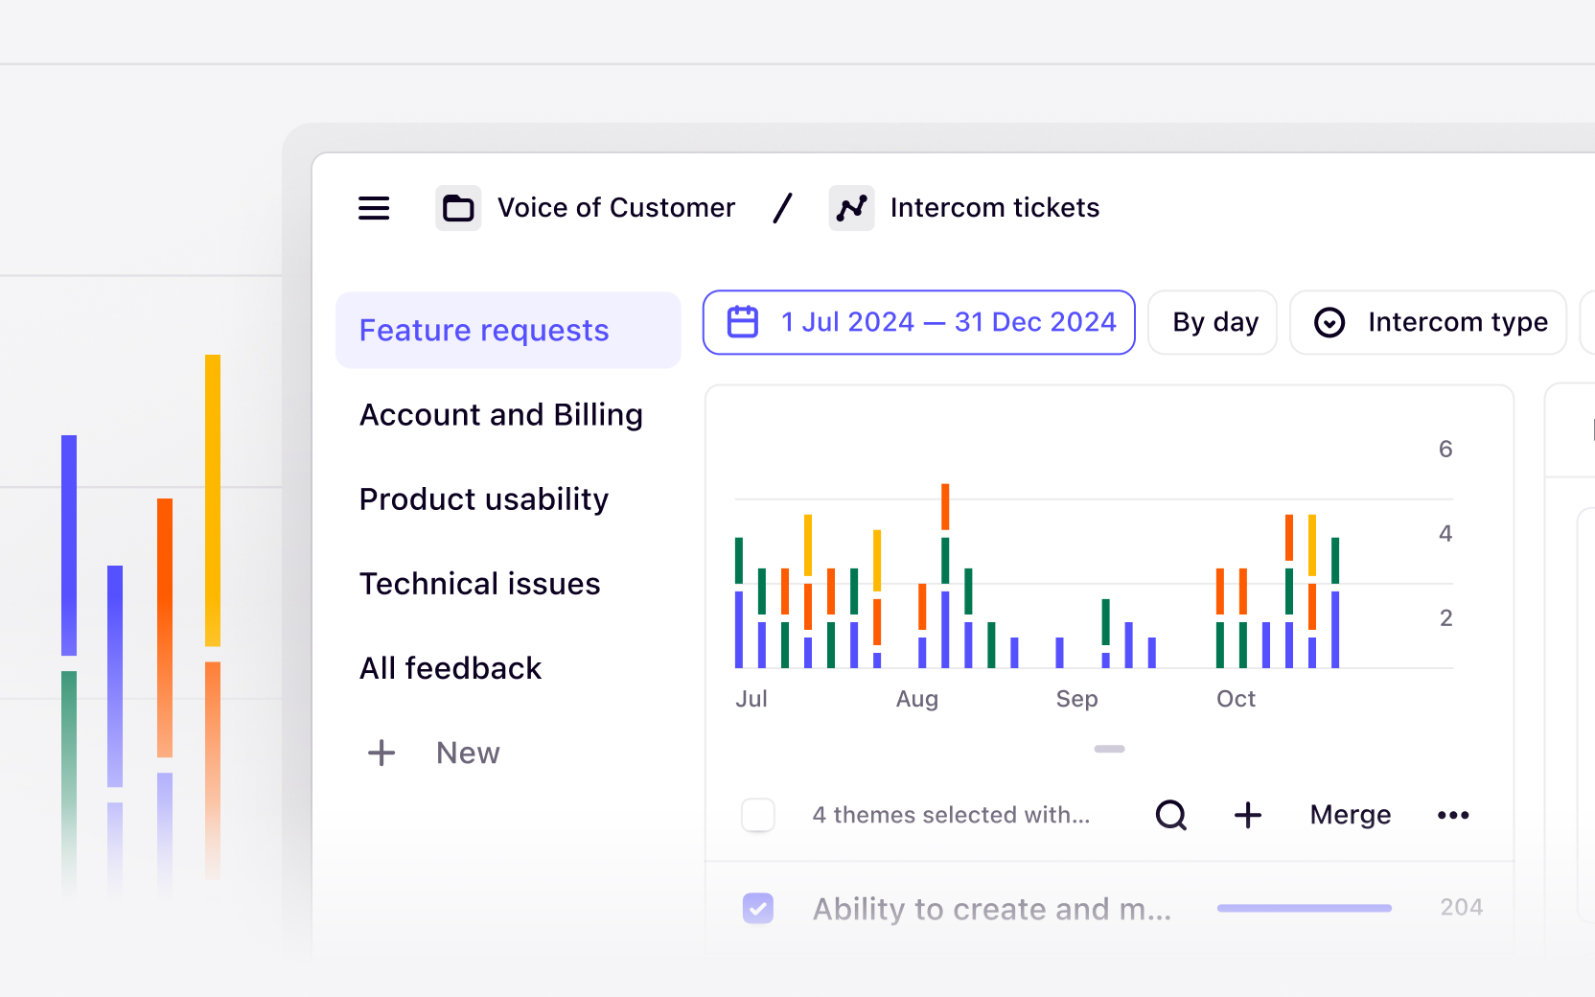1595x997 pixels.
Task: Switch to the Account and Billing tab
Action: [501, 414]
